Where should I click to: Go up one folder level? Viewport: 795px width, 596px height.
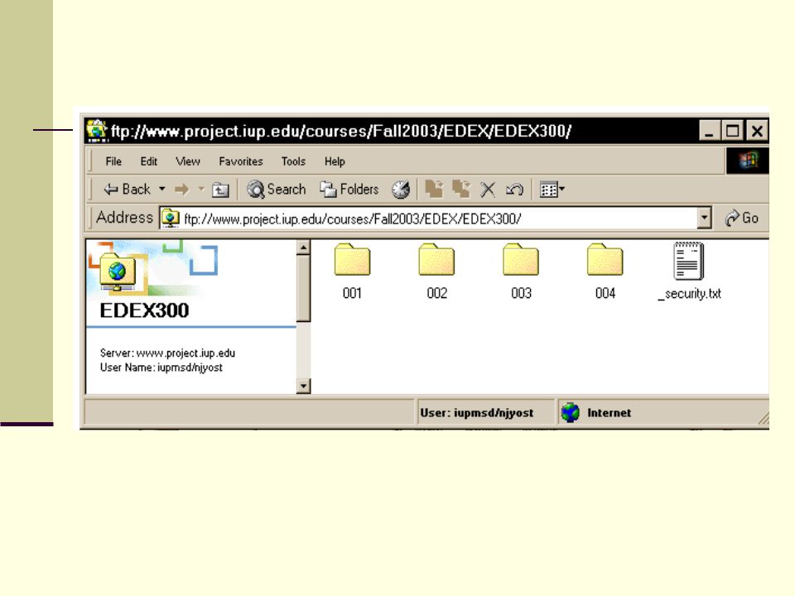(x=220, y=190)
